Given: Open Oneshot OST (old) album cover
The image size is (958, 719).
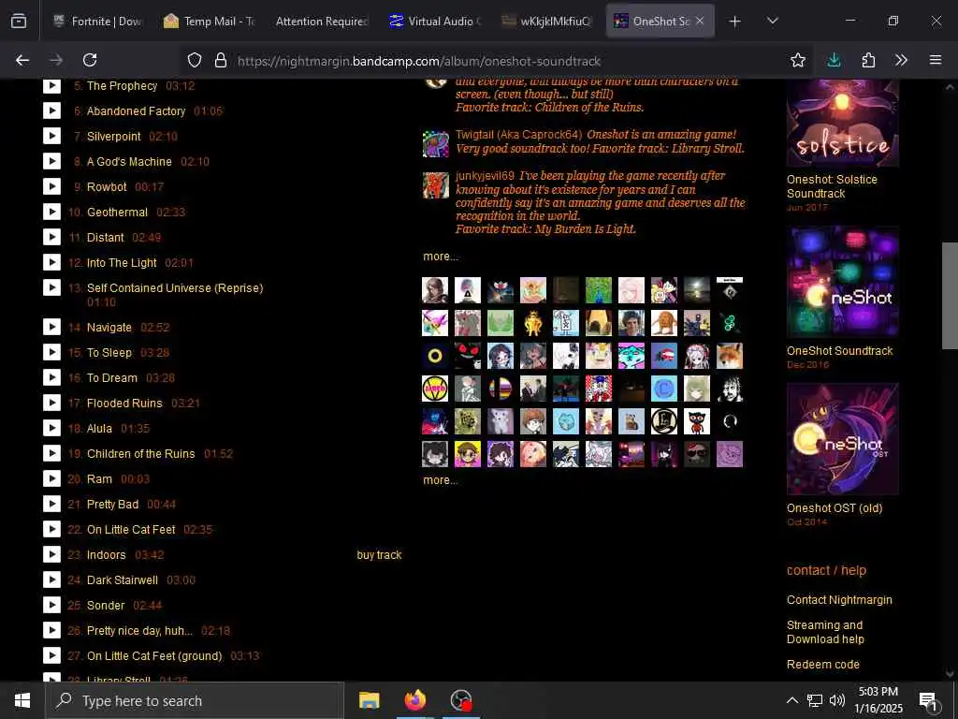Looking at the screenshot, I should pos(843,439).
